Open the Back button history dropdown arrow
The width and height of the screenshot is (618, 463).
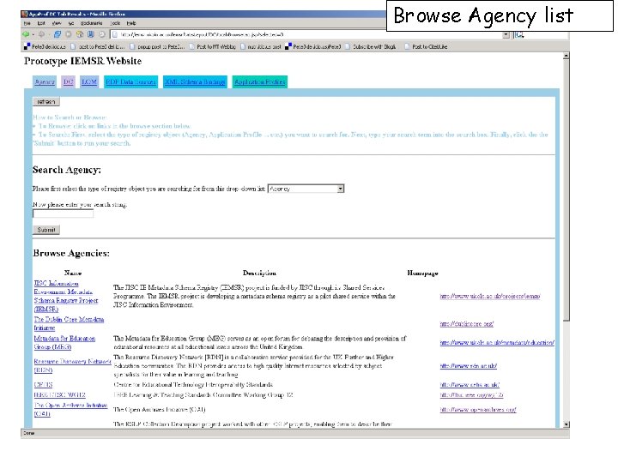click(33, 34)
